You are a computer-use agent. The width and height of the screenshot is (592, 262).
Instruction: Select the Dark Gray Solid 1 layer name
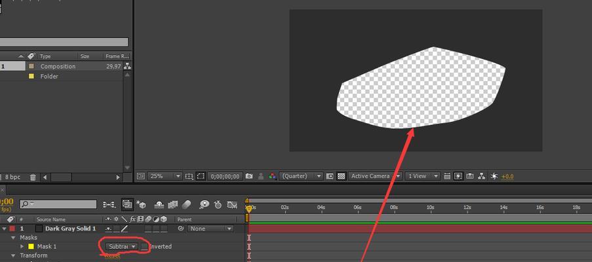point(70,229)
